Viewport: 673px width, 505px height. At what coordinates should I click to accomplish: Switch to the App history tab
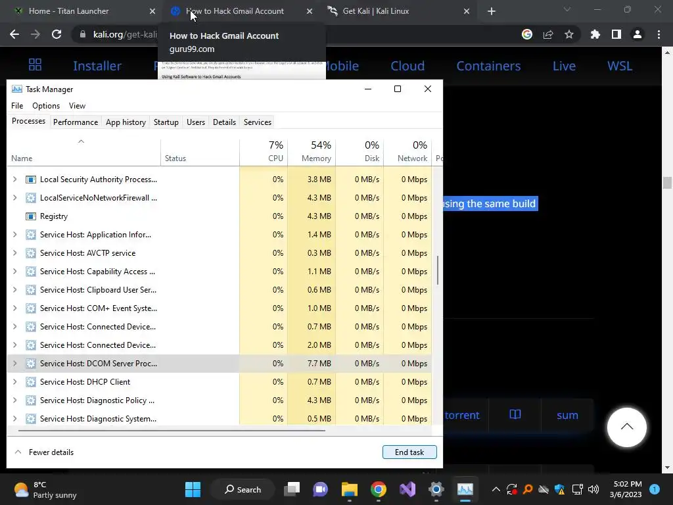pos(126,122)
